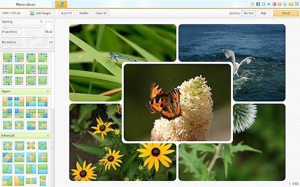Viewport: 300px width, 187px height.
Task: Select diamond between left and right halves layout
Action: click(31, 158)
